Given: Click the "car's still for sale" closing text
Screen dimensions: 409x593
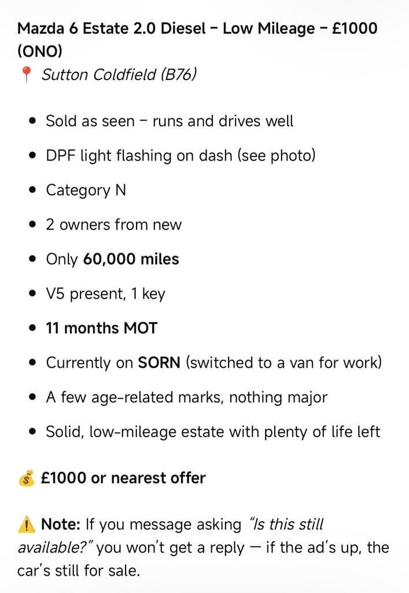Looking at the screenshot, I should [79, 570].
